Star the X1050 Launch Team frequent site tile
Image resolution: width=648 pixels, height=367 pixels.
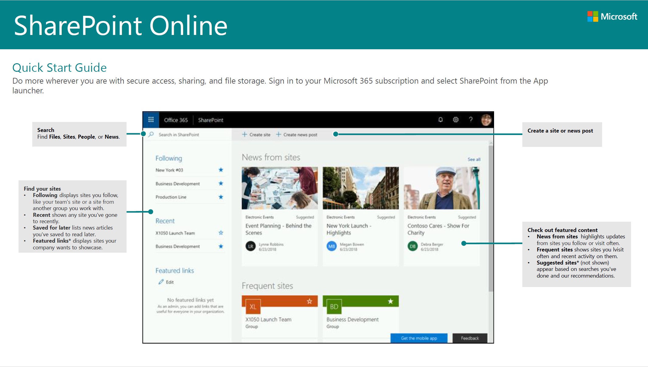tap(310, 301)
